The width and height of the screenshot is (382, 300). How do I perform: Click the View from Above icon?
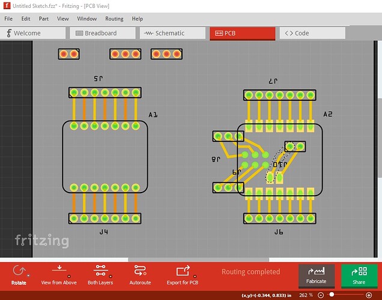tap(59, 269)
